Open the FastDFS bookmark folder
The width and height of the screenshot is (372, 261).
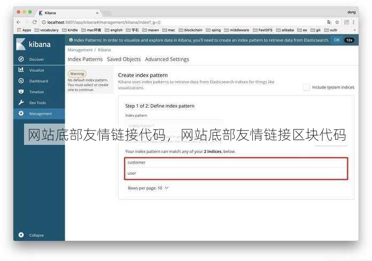(262, 30)
